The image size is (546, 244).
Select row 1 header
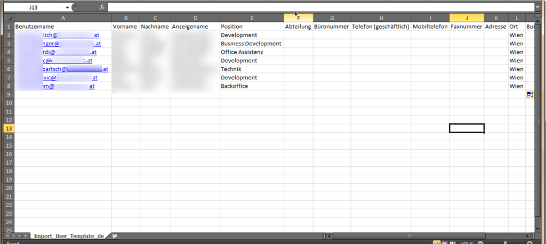pos(9,27)
